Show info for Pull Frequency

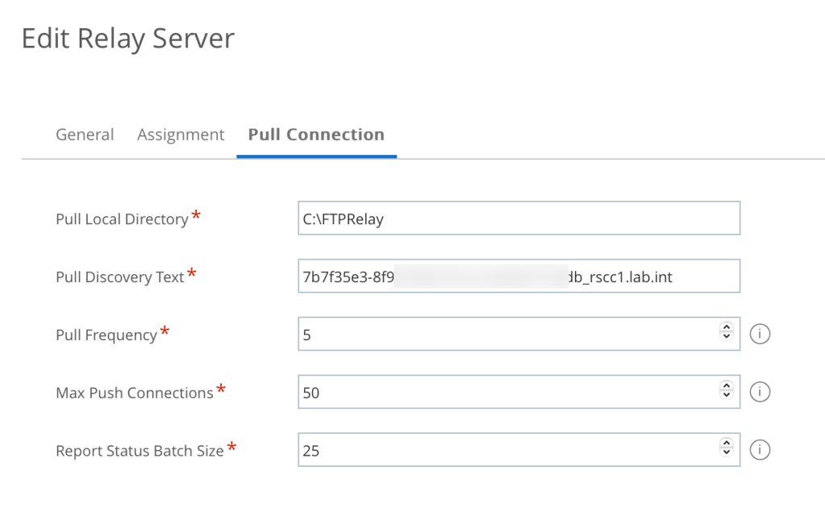click(x=760, y=334)
